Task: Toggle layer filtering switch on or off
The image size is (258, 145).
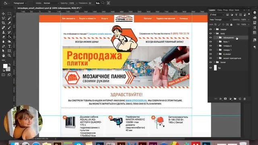Action: (x=249, y=14)
